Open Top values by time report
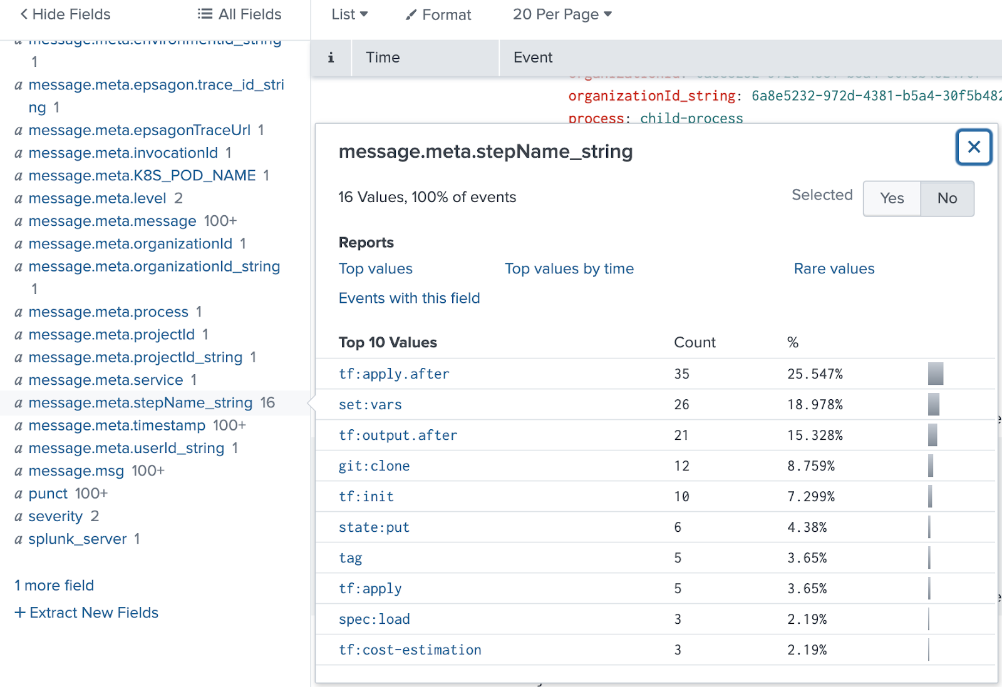The height and width of the screenshot is (687, 1002). [x=569, y=268]
